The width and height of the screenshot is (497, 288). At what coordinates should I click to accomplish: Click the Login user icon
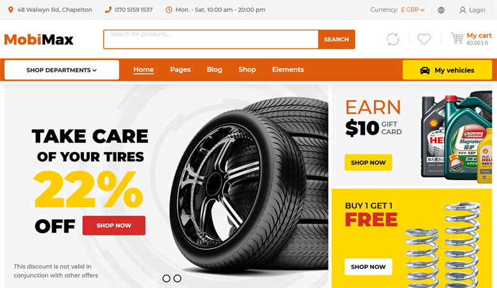pyautogui.click(x=463, y=10)
